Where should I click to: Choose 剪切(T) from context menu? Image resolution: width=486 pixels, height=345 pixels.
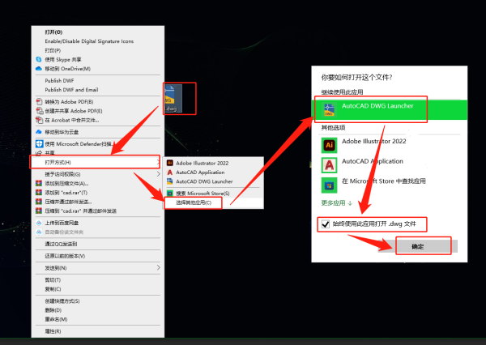coord(53,280)
